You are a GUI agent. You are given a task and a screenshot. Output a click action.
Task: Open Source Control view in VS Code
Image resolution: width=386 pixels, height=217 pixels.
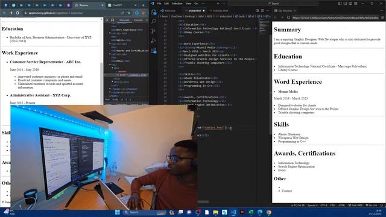click(153, 31)
